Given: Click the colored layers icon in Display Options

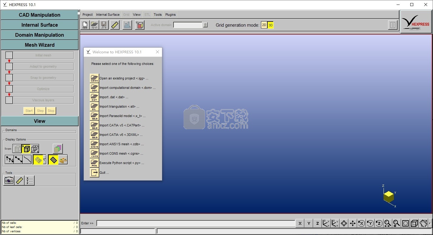Looking at the screenshot, I should (58, 149).
